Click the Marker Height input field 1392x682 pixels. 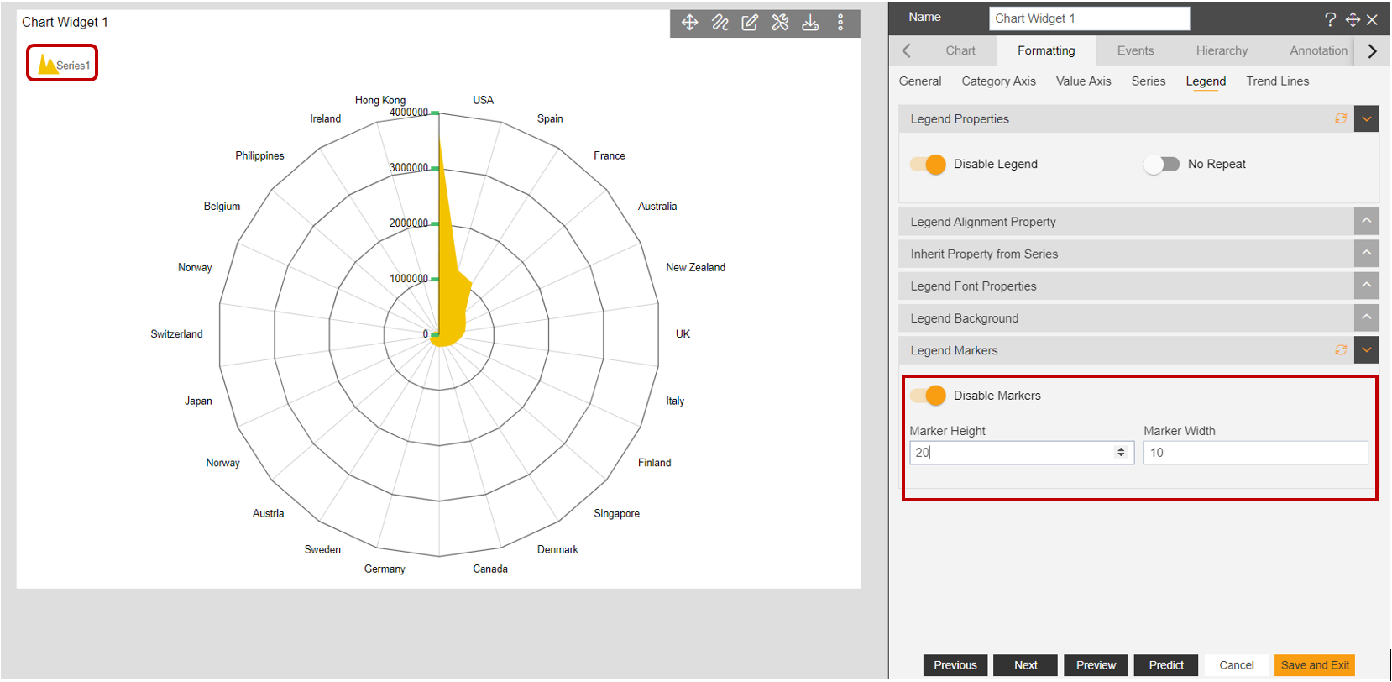[1022, 453]
